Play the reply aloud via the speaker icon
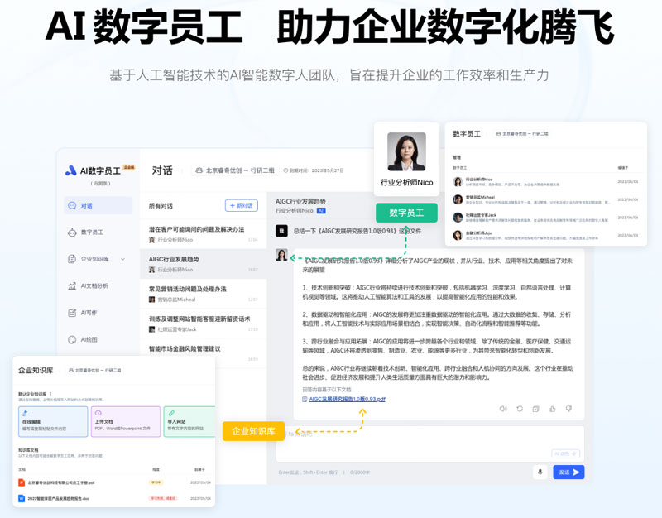This screenshot has width=662, height=518. 503,409
